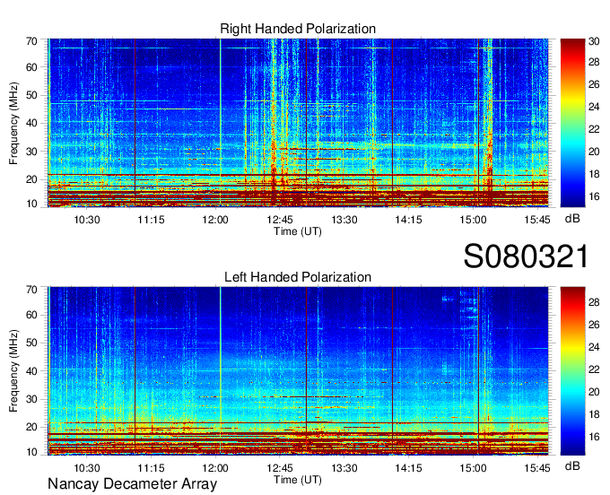
Task: Click the lower spectrogram plot area
Action: [298, 371]
